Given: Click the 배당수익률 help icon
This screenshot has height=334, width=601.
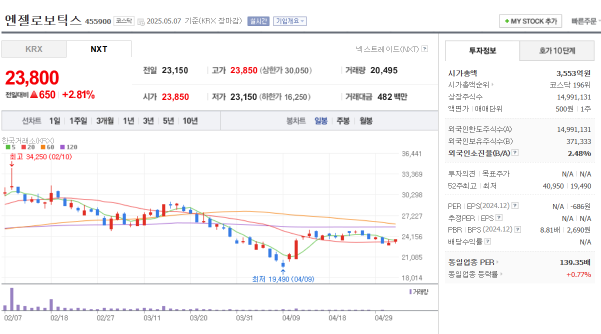Looking at the screenshot, I should click(488, 240).
